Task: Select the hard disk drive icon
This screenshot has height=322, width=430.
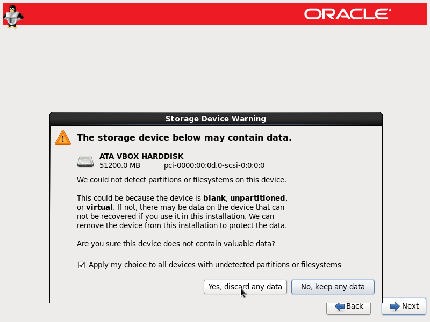Action: point(85,162)
